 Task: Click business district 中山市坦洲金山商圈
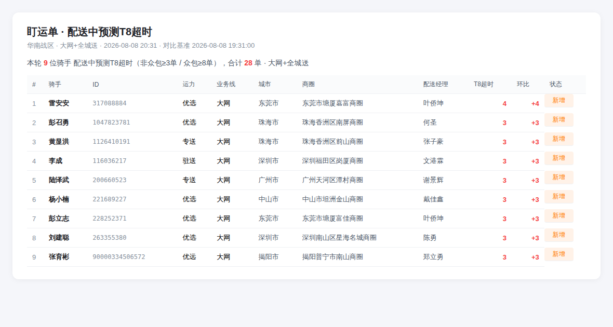click(332, 199)
